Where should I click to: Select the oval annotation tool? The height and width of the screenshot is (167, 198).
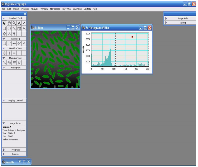(x=9, y=29)
